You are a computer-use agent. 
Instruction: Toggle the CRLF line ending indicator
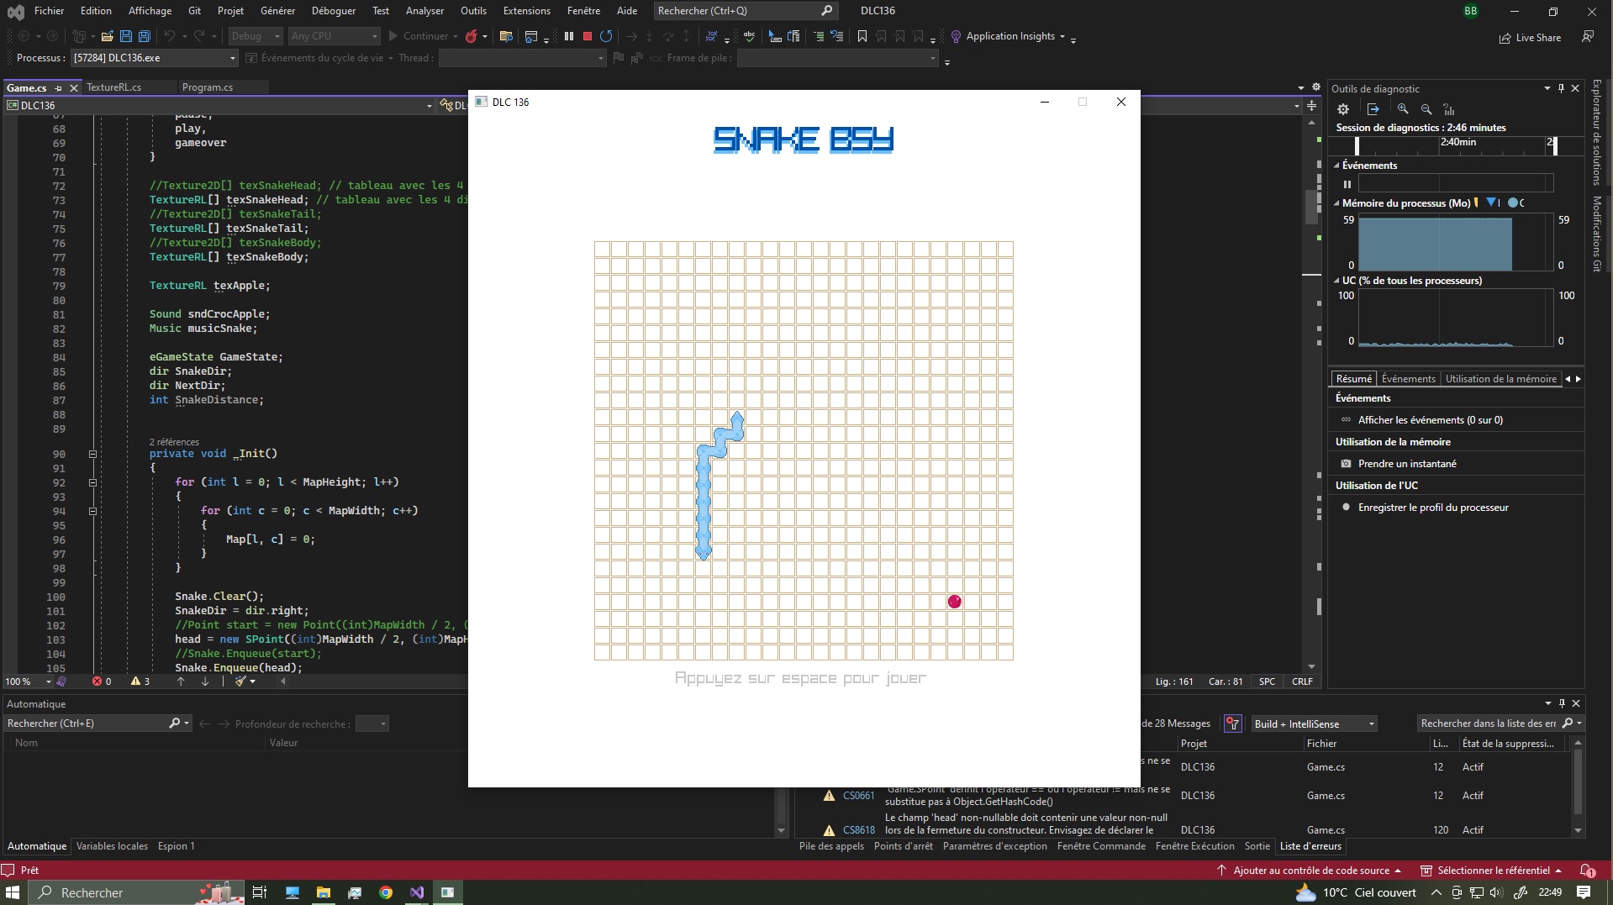click(x=1302, y=681)
